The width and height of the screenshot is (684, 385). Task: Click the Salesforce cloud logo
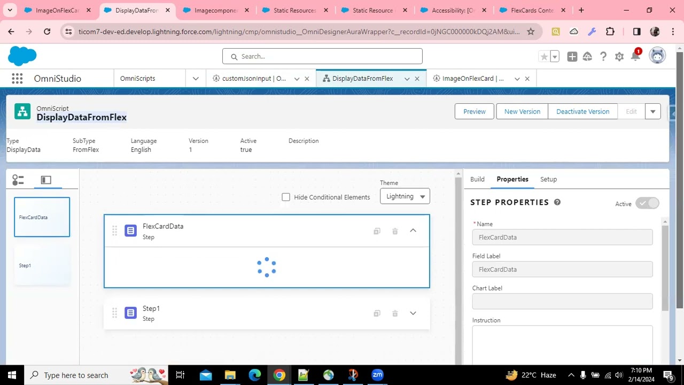(22, 56)
